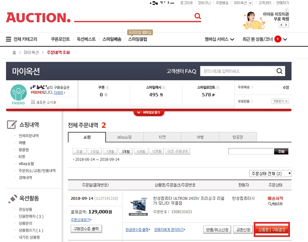Click the 쿠폰받기 button
308x242 pixels.
[x=280, y=101]
